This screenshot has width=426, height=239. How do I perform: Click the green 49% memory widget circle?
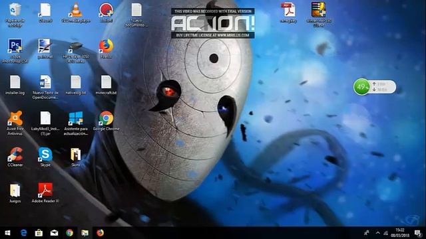point(361,87)
